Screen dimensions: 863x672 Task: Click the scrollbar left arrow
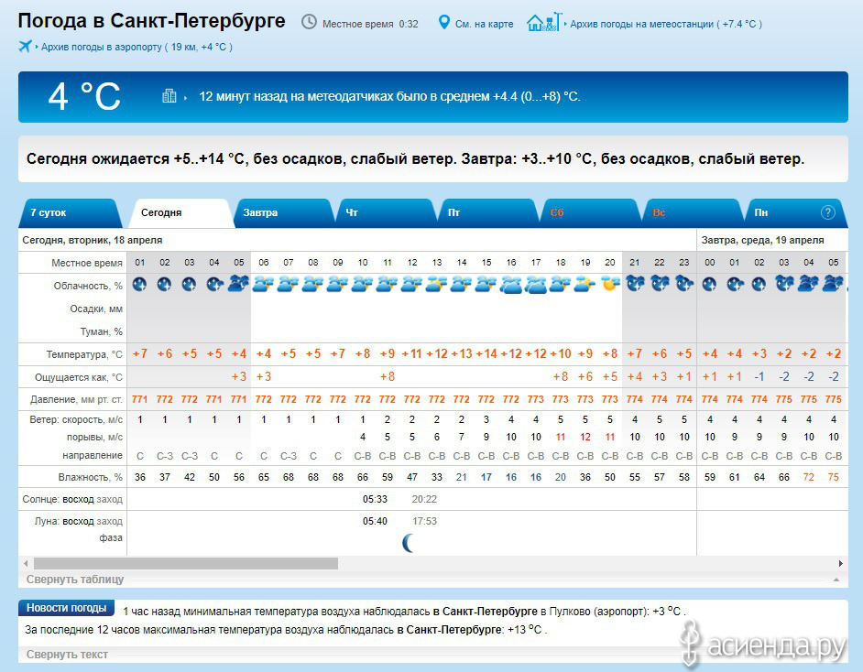26,563
